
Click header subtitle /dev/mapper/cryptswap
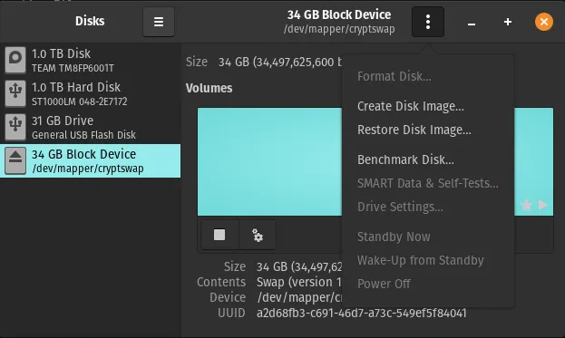(339, 29)
